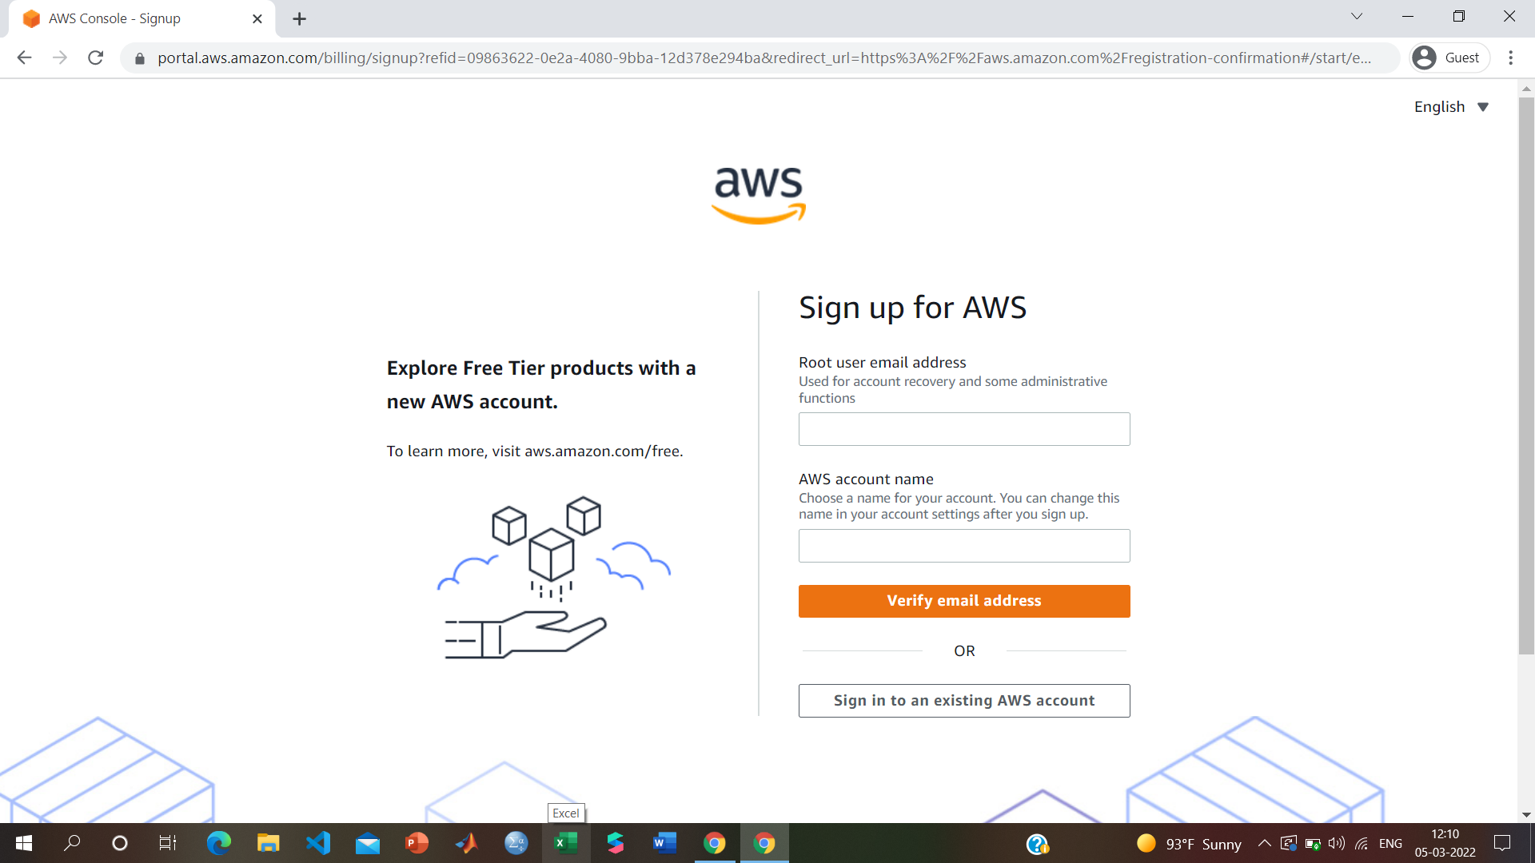Click Sign in to an existing AWS account

[x=965, y=700]
